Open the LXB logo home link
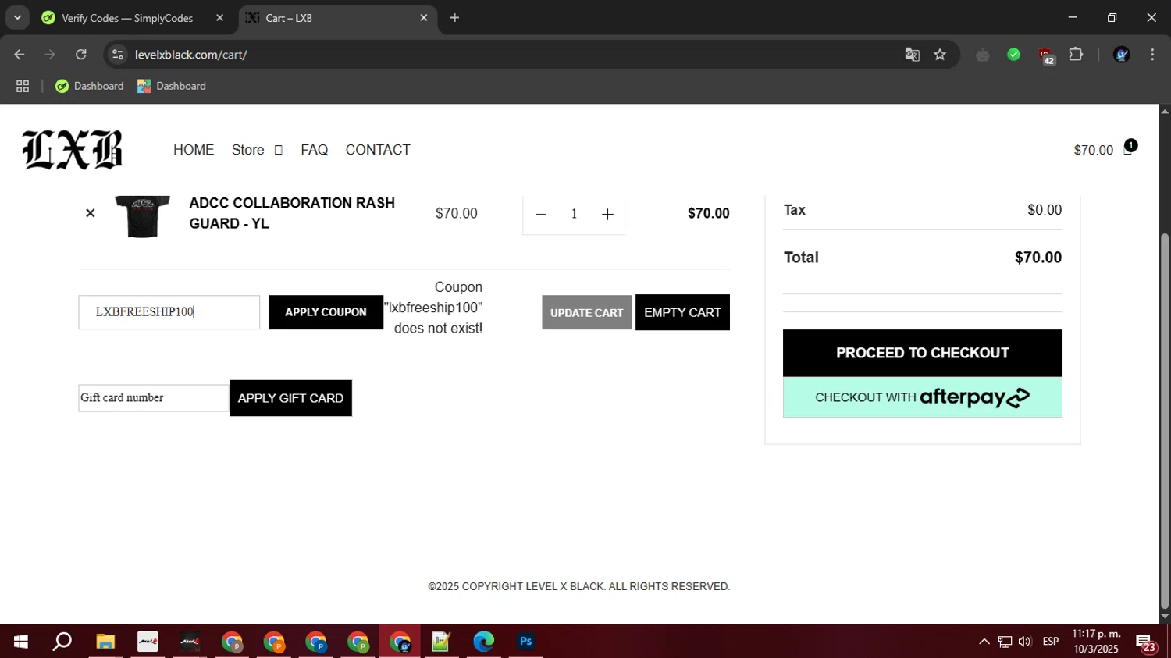The width and height of the screenshot is (1171, 658). [72, 149]
